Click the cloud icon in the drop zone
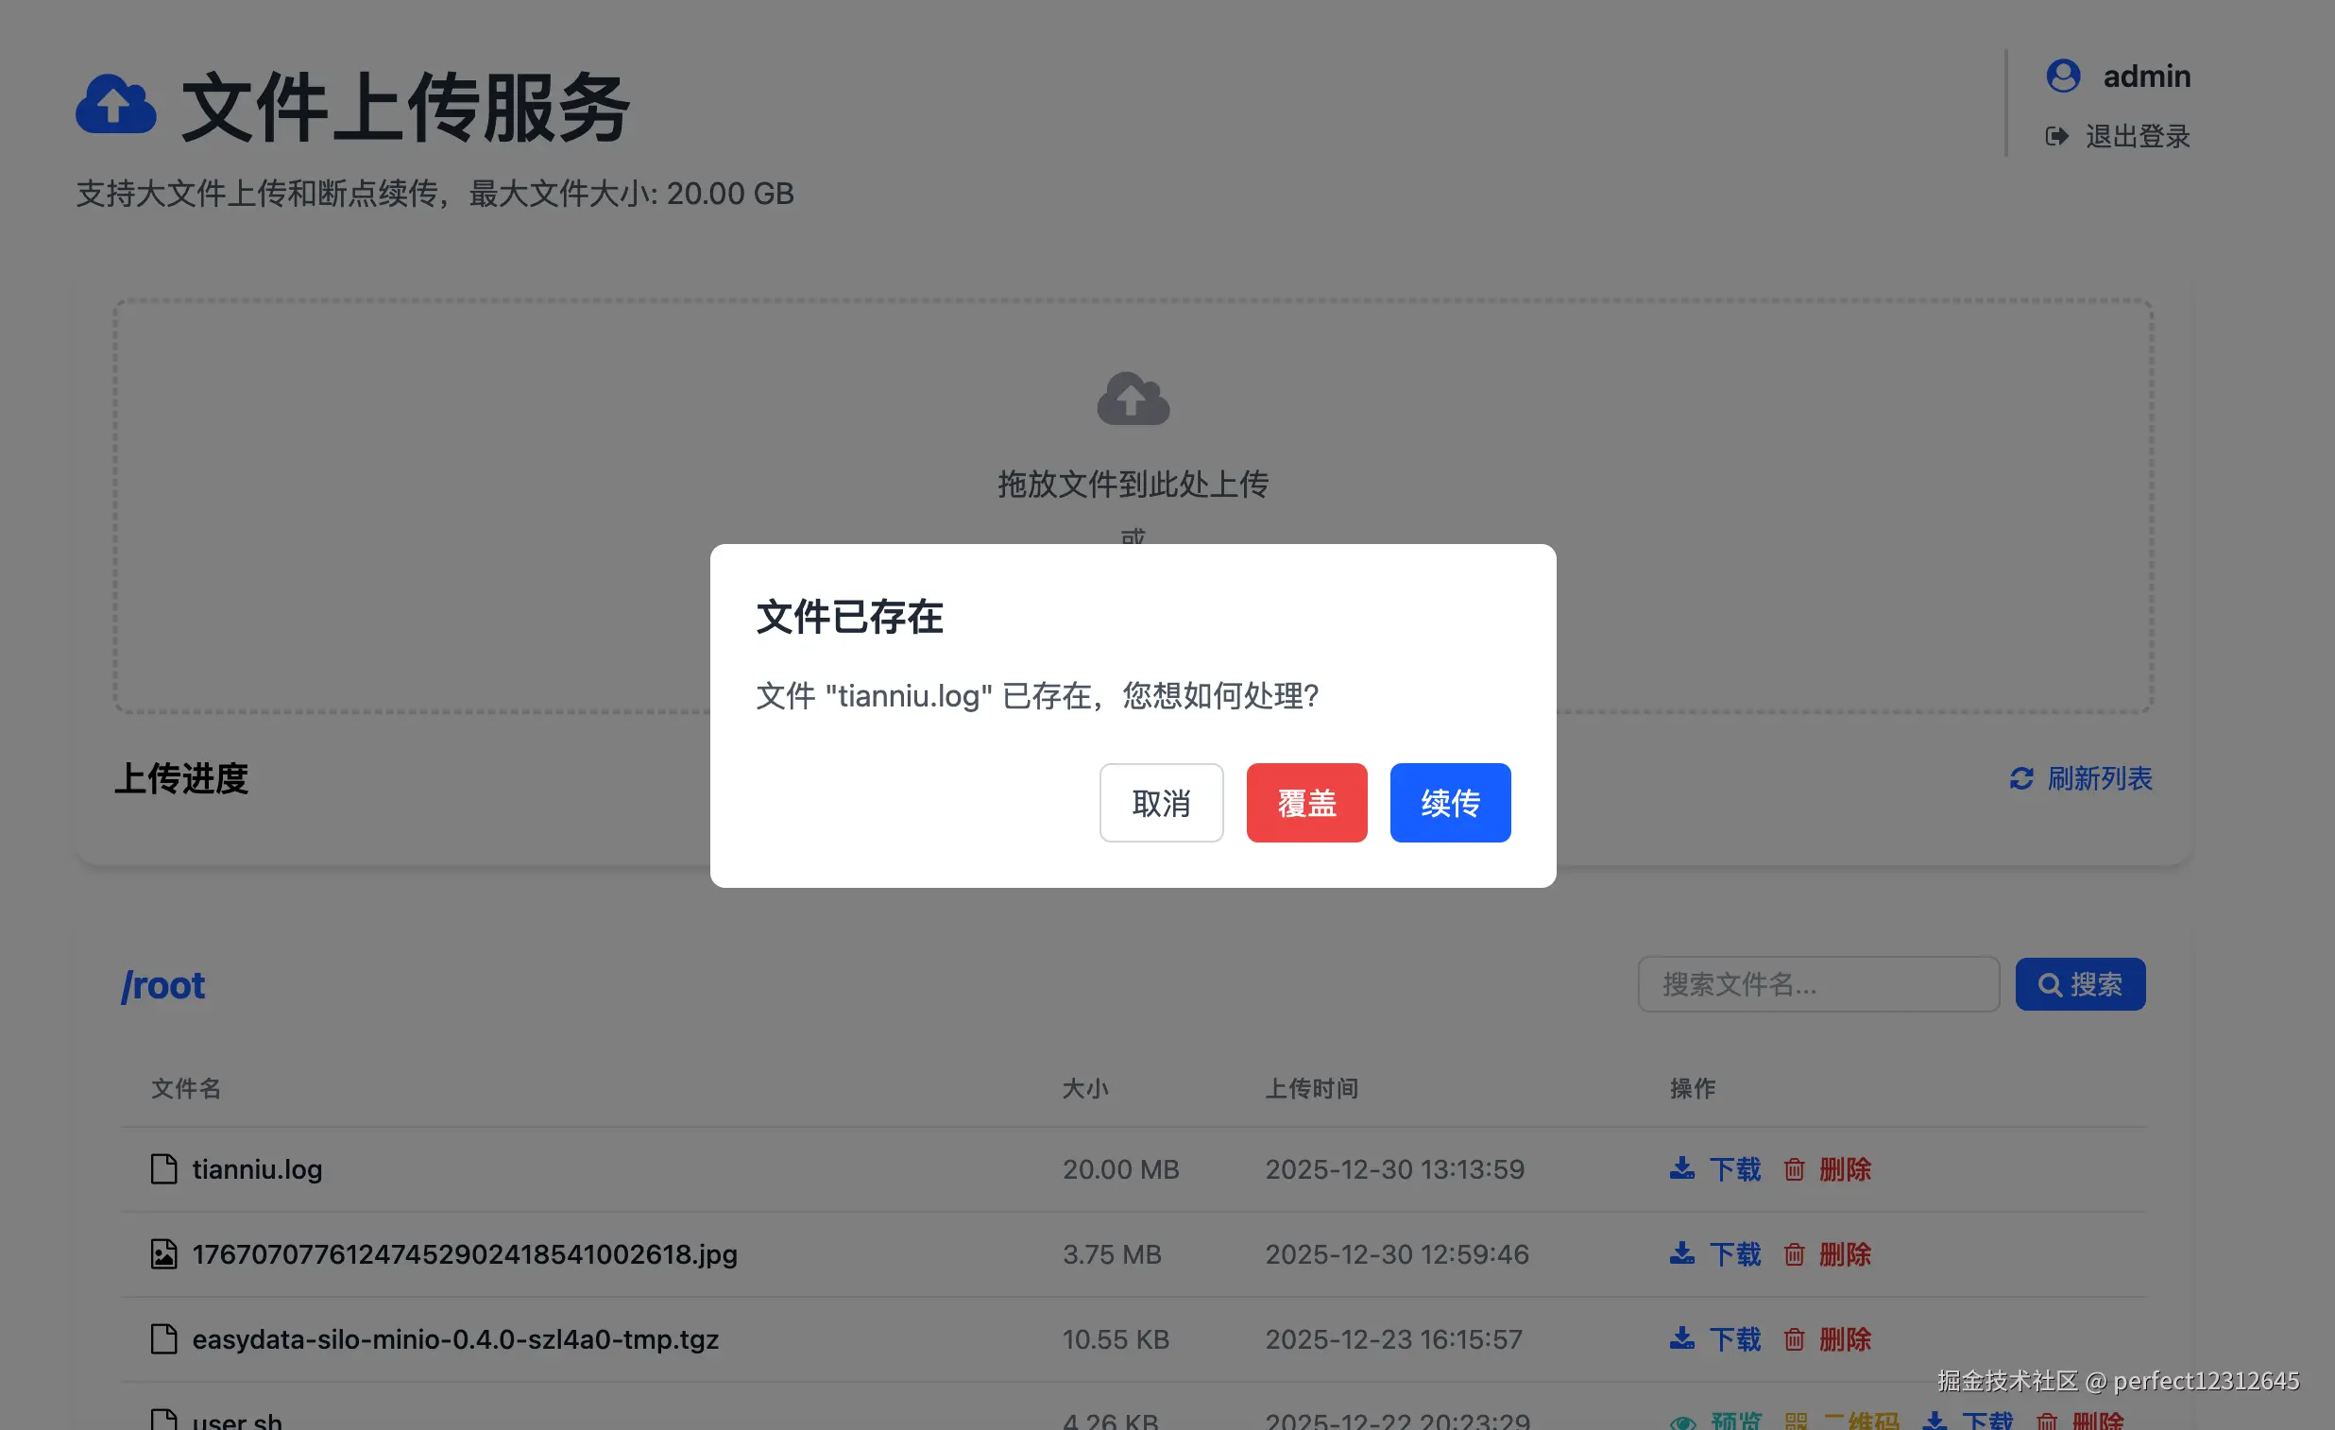The image size is (2335, 1430). (1133, 398)
